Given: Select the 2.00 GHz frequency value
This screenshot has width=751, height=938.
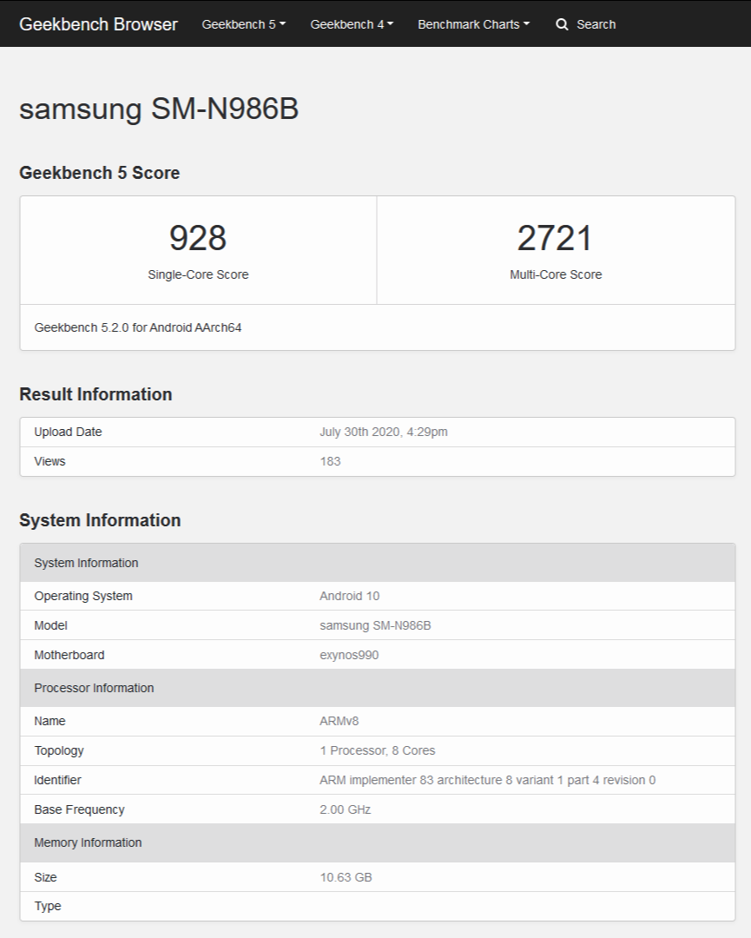Looking at the screenshot, I should pos(345,809).
